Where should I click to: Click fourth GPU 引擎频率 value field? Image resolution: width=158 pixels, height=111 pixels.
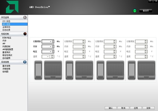click(141, 42)
